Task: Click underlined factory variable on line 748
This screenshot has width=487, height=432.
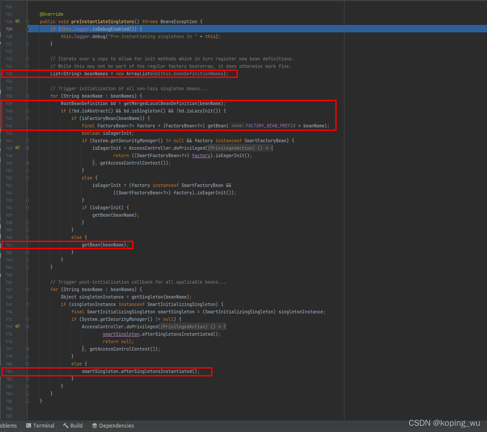Action: (x=201, y=155)
